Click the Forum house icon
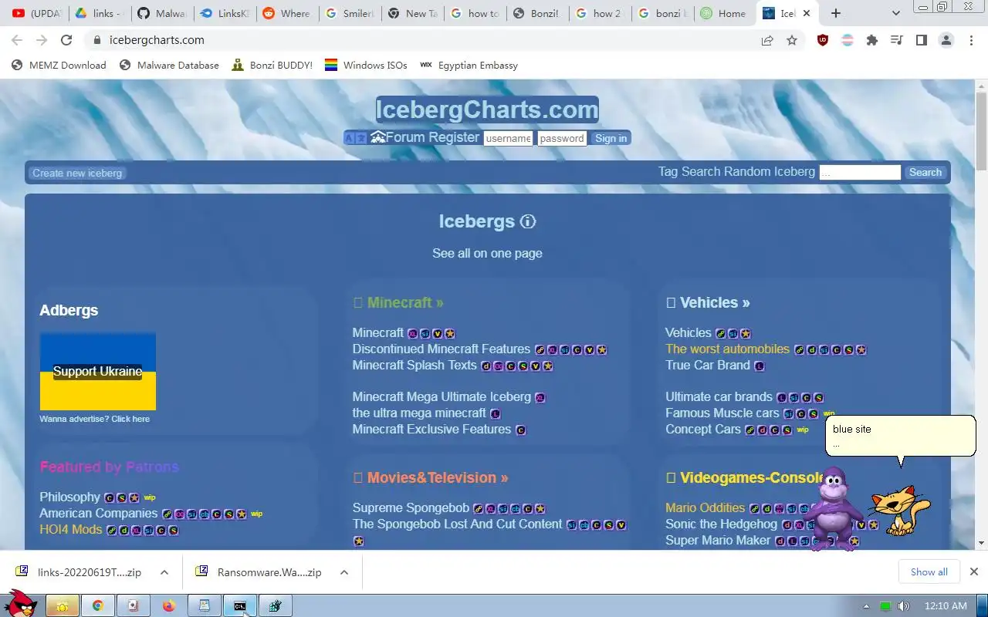This screenshot has width=988, height=617. [377, 137]
